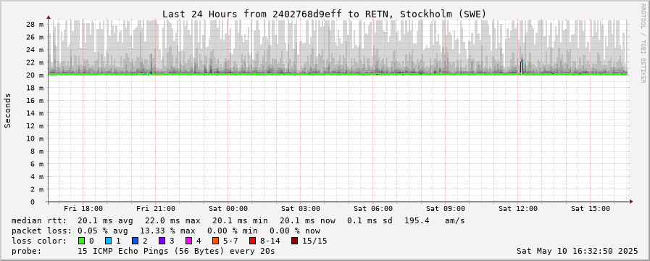Viewport: 650px width, 261px height.
Task: Click the red arrow at the end of the X axis
Action: point(631,202)
